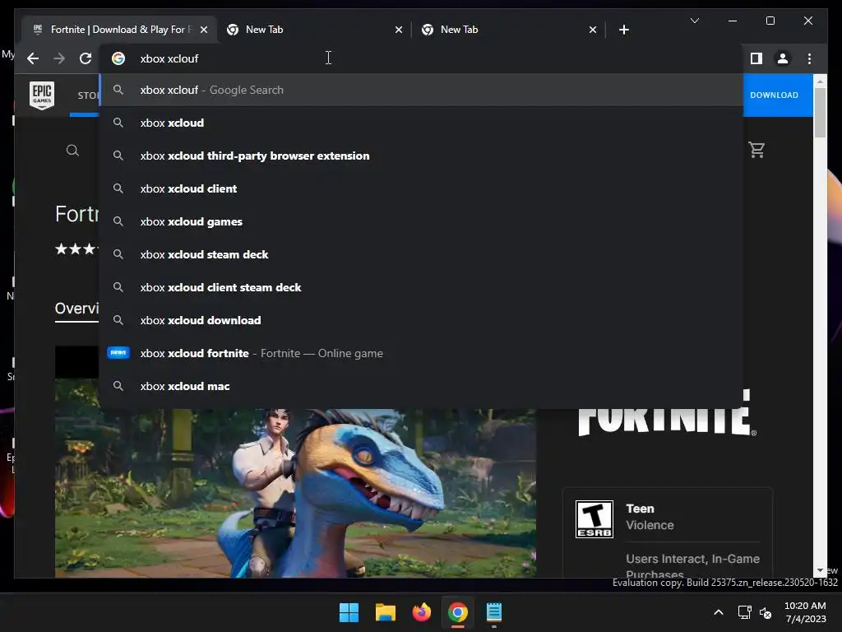
Task: Pick 'xbox xcloud client steam deck' suggestion
Action: click(421, 287)
